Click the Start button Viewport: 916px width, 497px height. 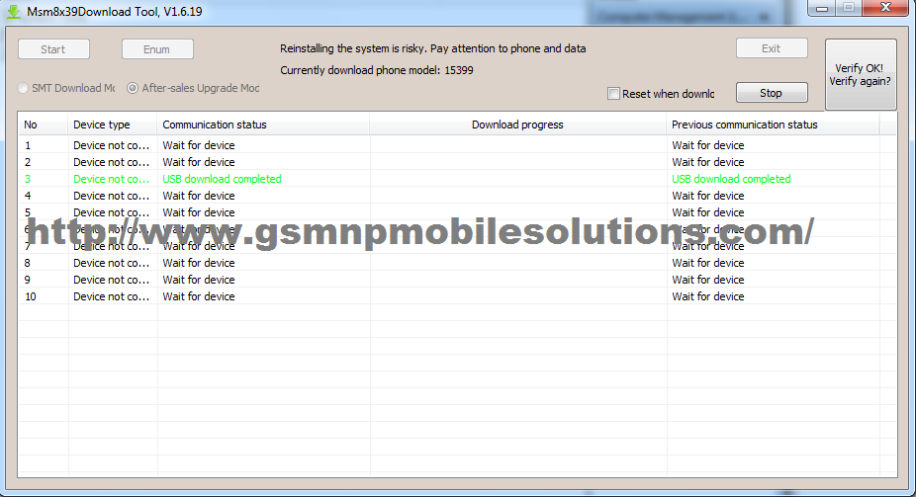pyautogui.click(x=53, y=49)
